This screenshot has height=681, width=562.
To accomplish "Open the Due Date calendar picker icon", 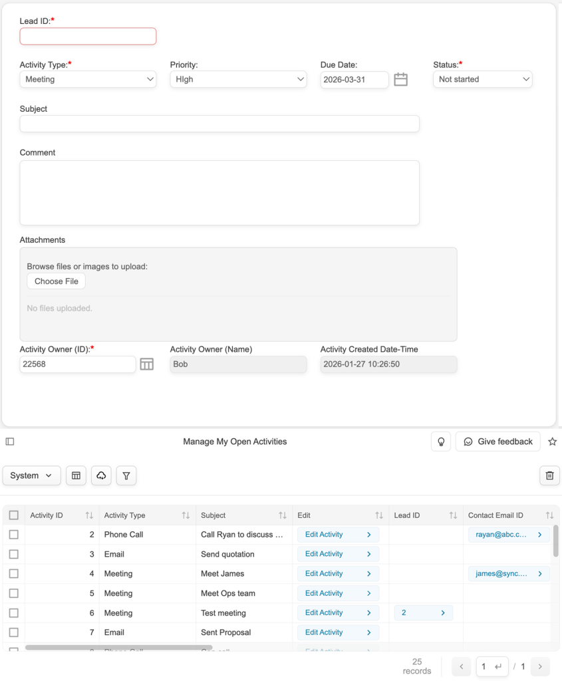I will [x=400, y=80].
